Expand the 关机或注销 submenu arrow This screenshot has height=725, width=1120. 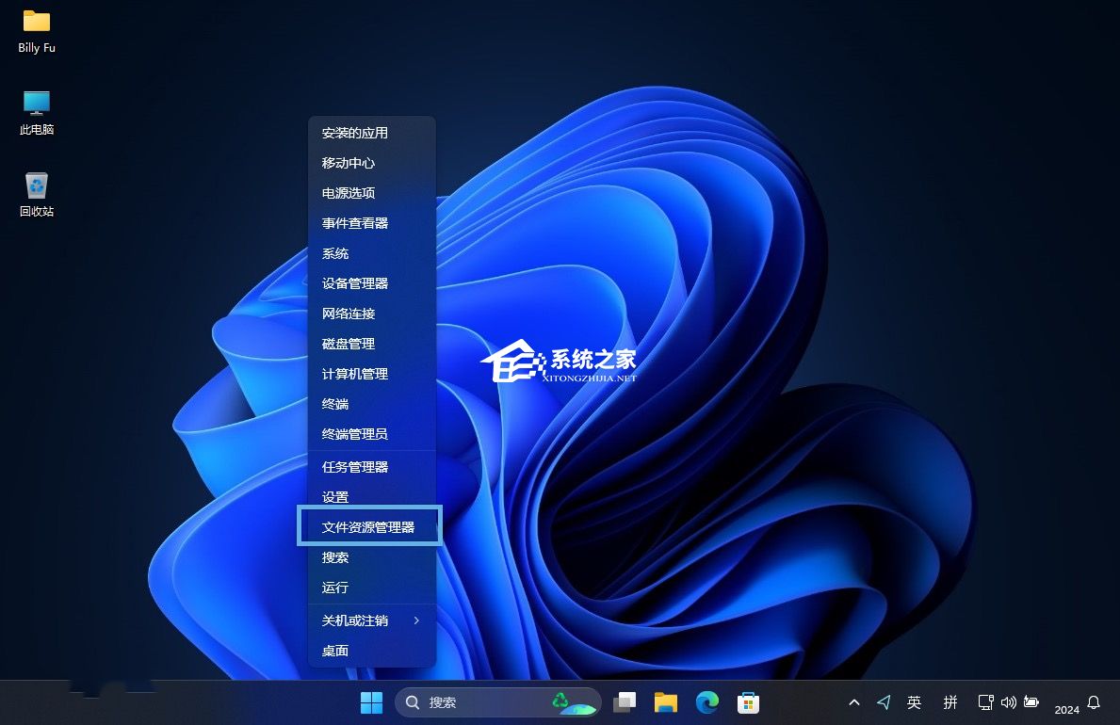(x=416, y=620)
